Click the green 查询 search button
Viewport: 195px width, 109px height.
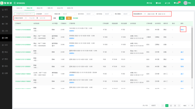pyautogui.click(x=62, y=18)
